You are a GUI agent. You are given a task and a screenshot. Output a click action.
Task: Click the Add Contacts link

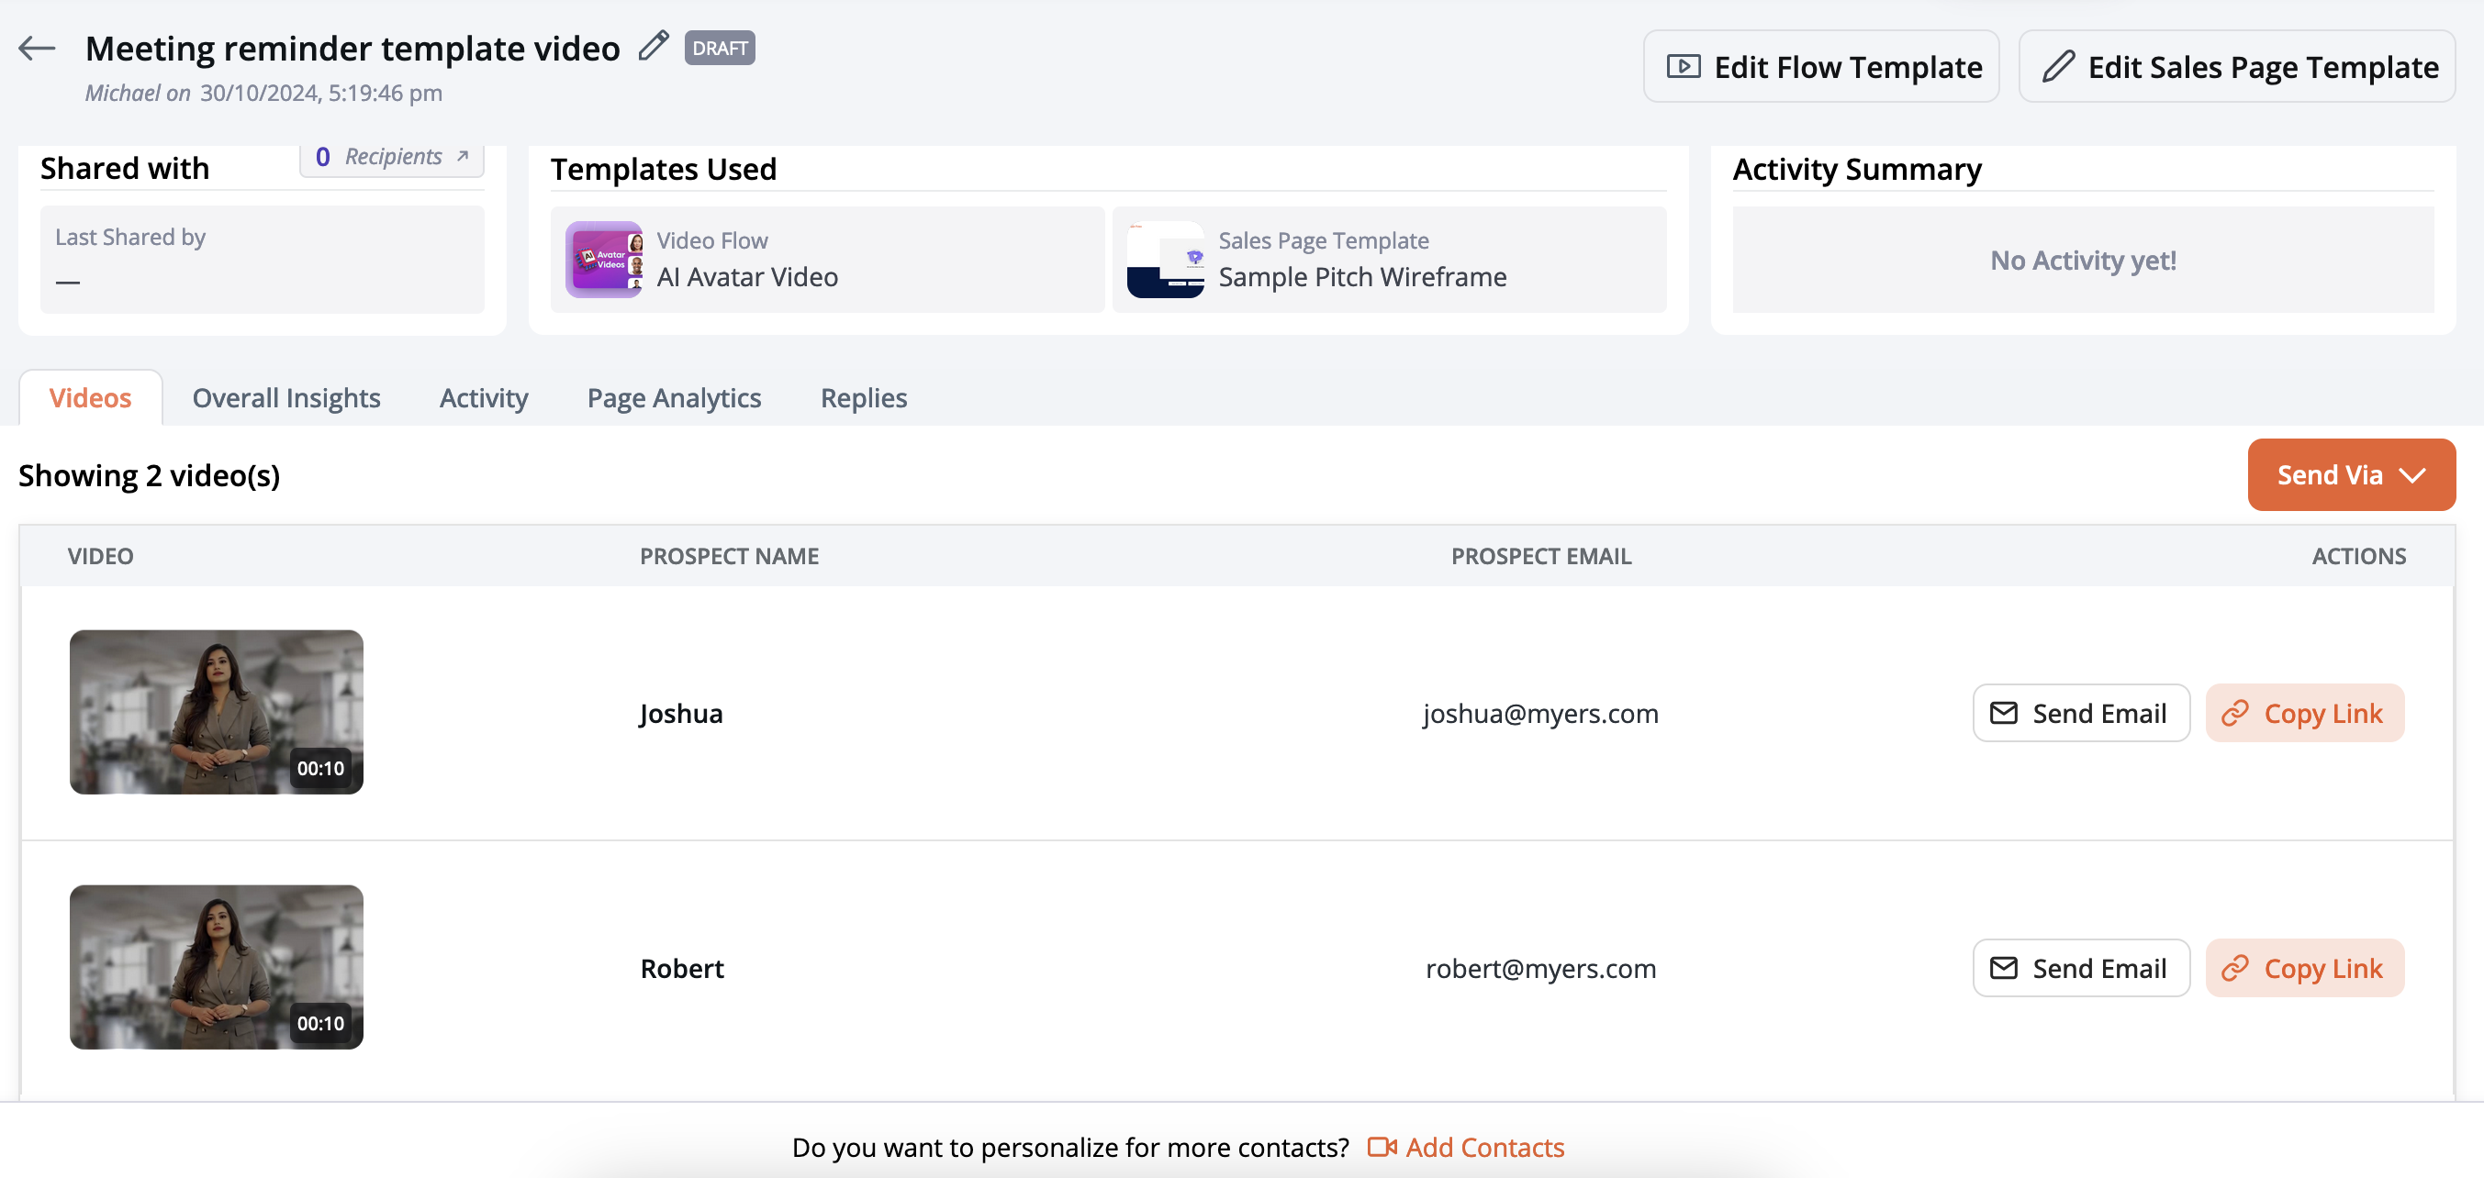[x=1484, y=1146]
